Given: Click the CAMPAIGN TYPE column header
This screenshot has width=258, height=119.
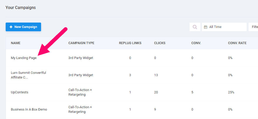Looking at the screenshot, I should 81,43.
